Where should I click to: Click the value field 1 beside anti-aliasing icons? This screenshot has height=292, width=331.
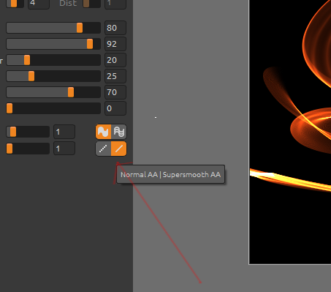click(x=64, y=149)
